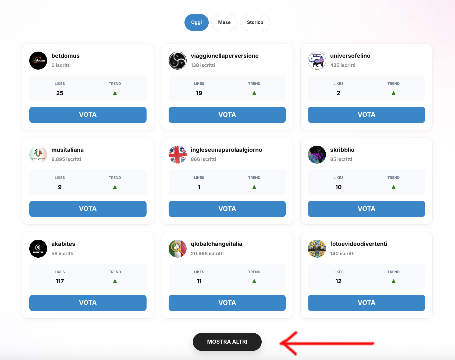
Task: Click the British flag avatar of ingleseunaparolaalgiorno
Action: tap(177, 154)
